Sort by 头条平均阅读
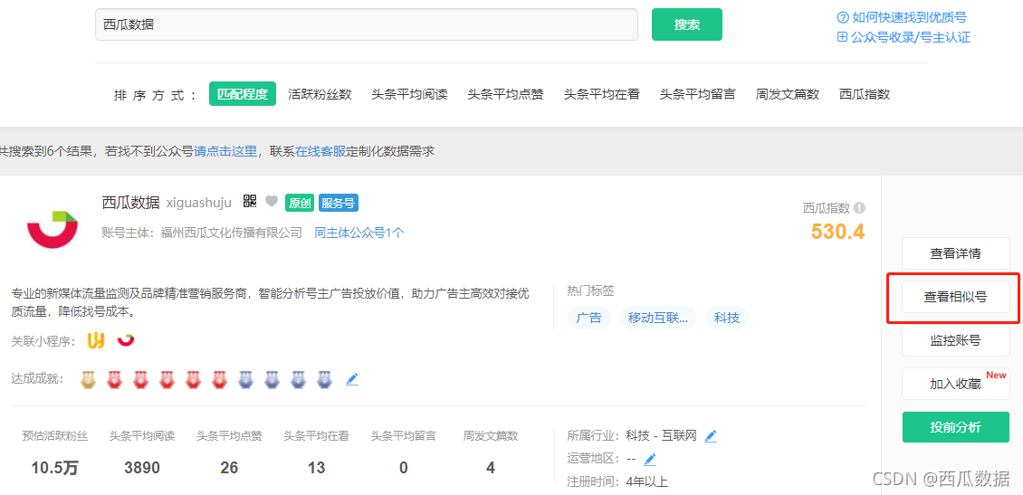 pyautogui.click(x=410, y=94)
